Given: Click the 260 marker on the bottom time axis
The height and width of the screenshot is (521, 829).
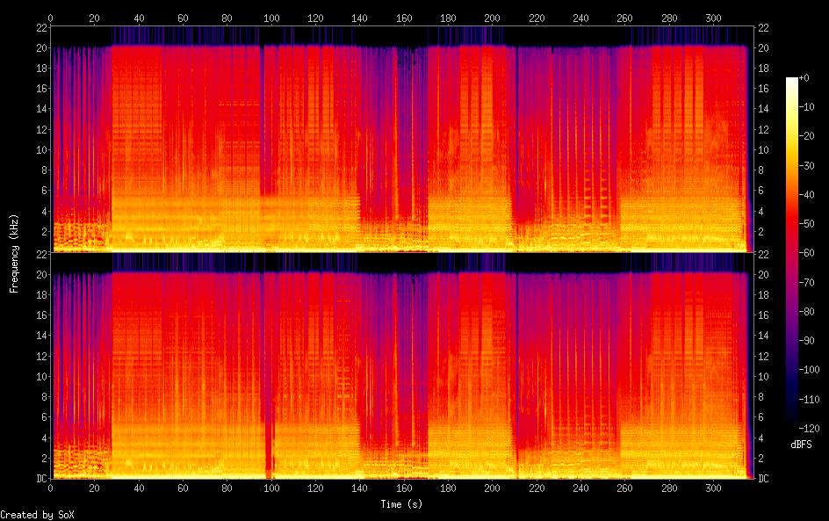Looking at the screenshot, I should (625, 488).
